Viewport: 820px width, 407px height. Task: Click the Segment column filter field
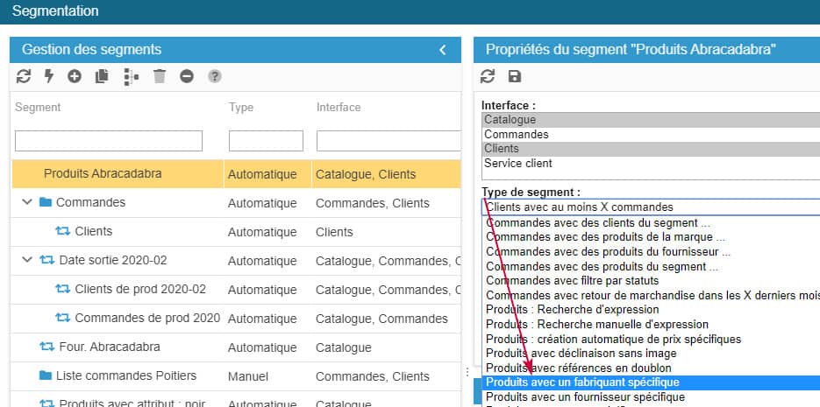coord(109,141)
